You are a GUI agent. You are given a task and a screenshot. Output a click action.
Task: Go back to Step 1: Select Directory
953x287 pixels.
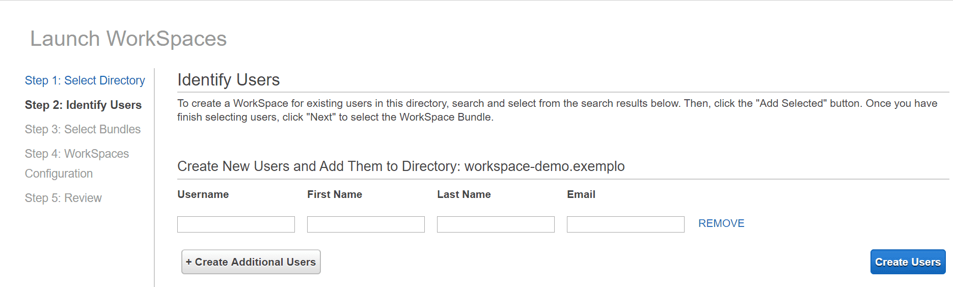85,80
